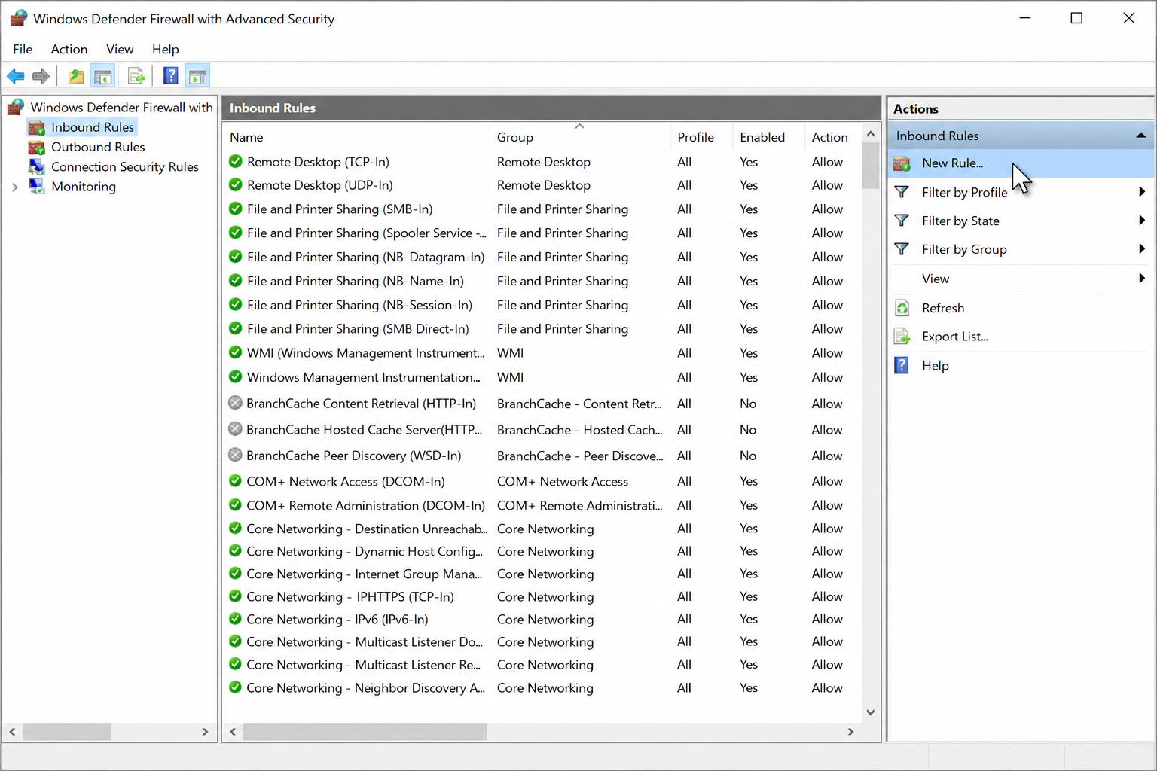Image resolution: width=1157 pixels, height=771 pixels.
Task: Select Outbound Rules in the tree
Action: click(x=98, y=147)
